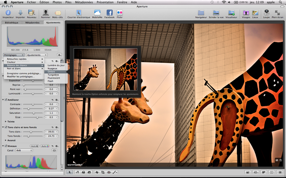
Task: Click the Définition slider handle
Action: pos(29,109)
